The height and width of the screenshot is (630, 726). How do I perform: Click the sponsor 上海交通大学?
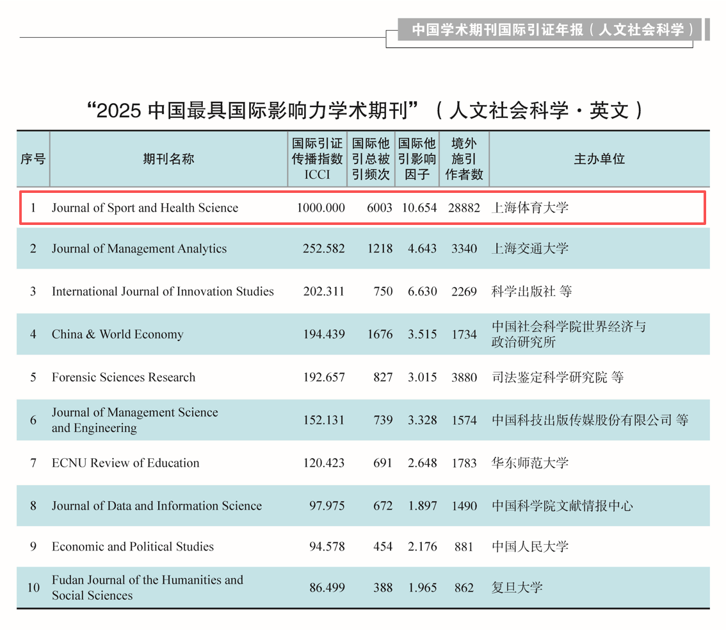click(529, 249)
